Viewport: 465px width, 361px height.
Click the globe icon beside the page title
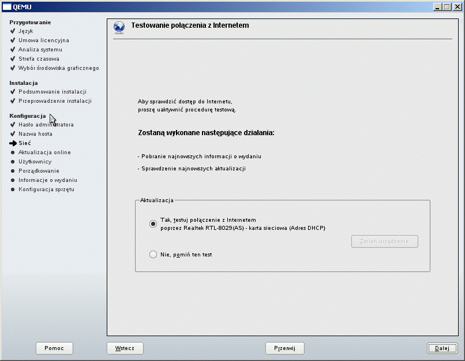tap(119, 27)
